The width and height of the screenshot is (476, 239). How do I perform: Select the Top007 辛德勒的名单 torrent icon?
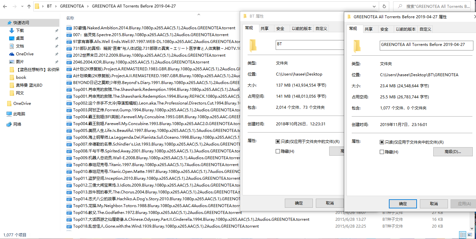(x=69, y=144)
